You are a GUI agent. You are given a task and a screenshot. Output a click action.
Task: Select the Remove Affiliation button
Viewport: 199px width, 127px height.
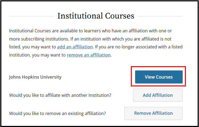(153, 113)
